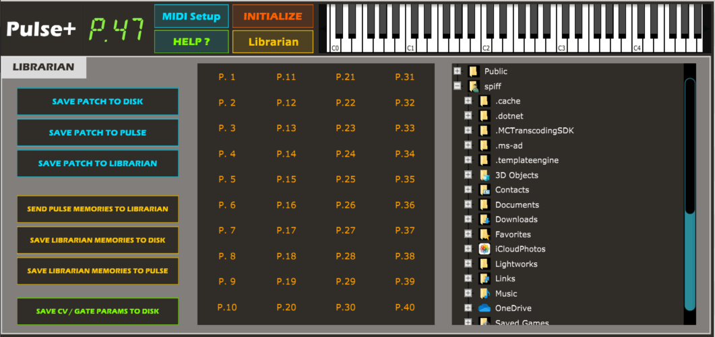Click the Favorites star folder icon

point(484,234)
